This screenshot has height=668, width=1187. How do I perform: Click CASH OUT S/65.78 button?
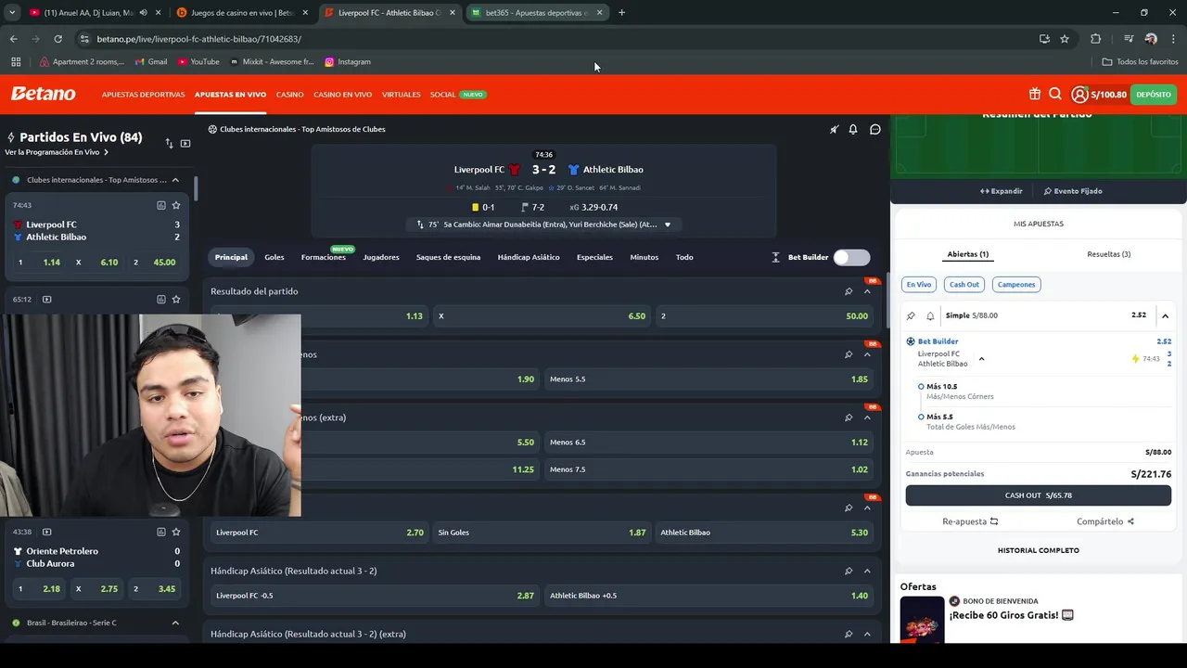[x=1039, y=495]
